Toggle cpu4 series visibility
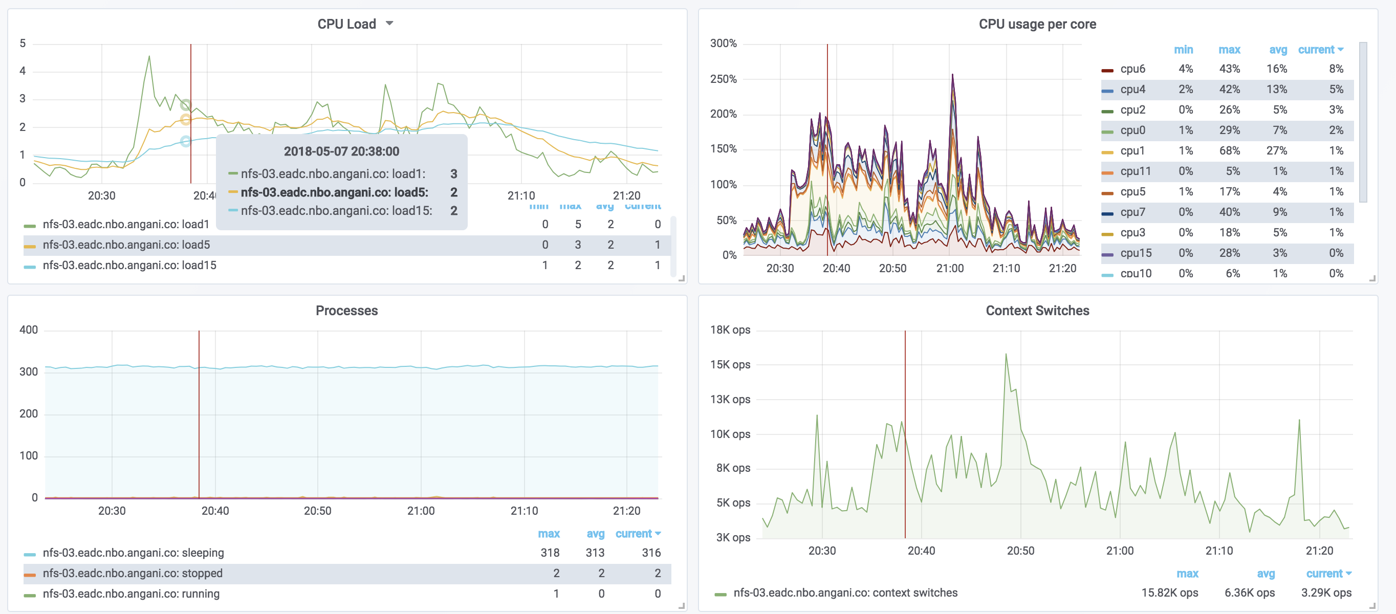This screenshot has height=614, width=1396. pyautogui.click(x=1132, y=90)
